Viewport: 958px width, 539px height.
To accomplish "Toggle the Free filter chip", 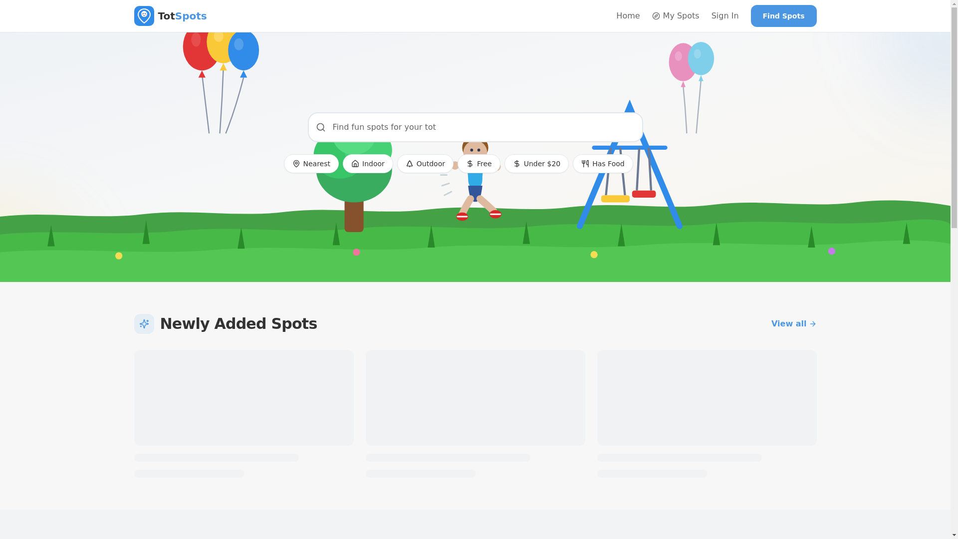I will (x=479, y=164).
